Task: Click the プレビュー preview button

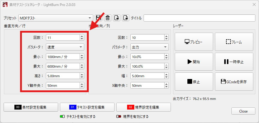Action: pos(194,42)
